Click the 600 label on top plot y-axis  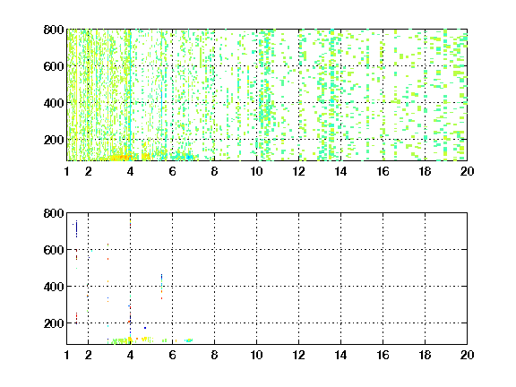pos(54,66)
